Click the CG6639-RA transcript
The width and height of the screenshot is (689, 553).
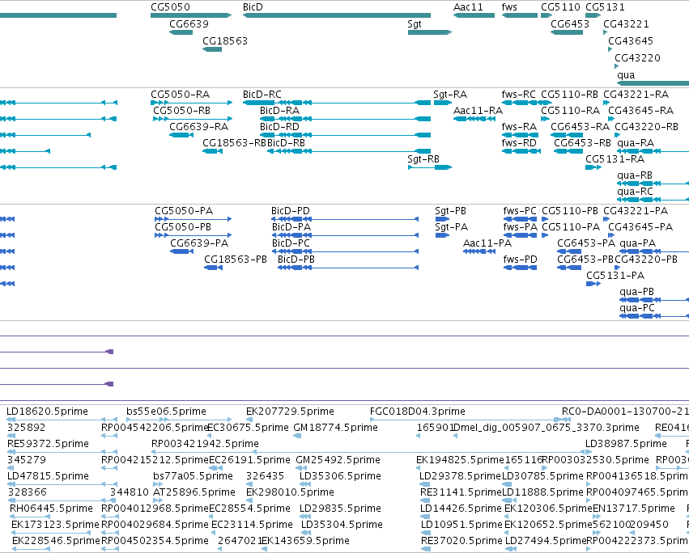tap(181, 135)
